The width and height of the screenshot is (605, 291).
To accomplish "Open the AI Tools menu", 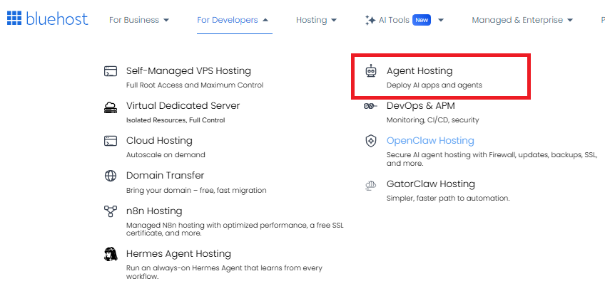I will click(x=394, y=20).
